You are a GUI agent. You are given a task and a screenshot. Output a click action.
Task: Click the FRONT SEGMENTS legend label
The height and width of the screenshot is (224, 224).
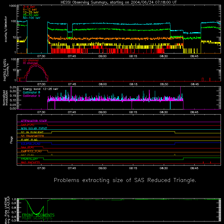[x=38, y=215]
